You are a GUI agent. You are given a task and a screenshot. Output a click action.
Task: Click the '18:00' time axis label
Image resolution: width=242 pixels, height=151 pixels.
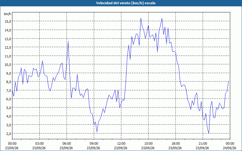(x=176, y=144)
